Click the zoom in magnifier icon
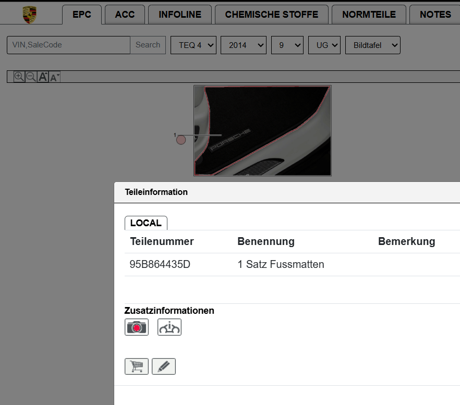The height and width of the screenshot is (405, 460). coord(19,77)
